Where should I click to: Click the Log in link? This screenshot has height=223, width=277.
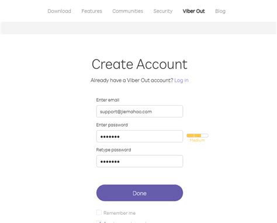click(x=181, y=80)
